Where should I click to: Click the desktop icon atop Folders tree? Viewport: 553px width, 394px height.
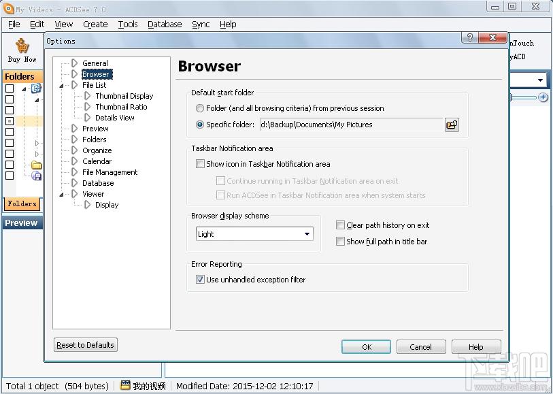pos(36,88)
